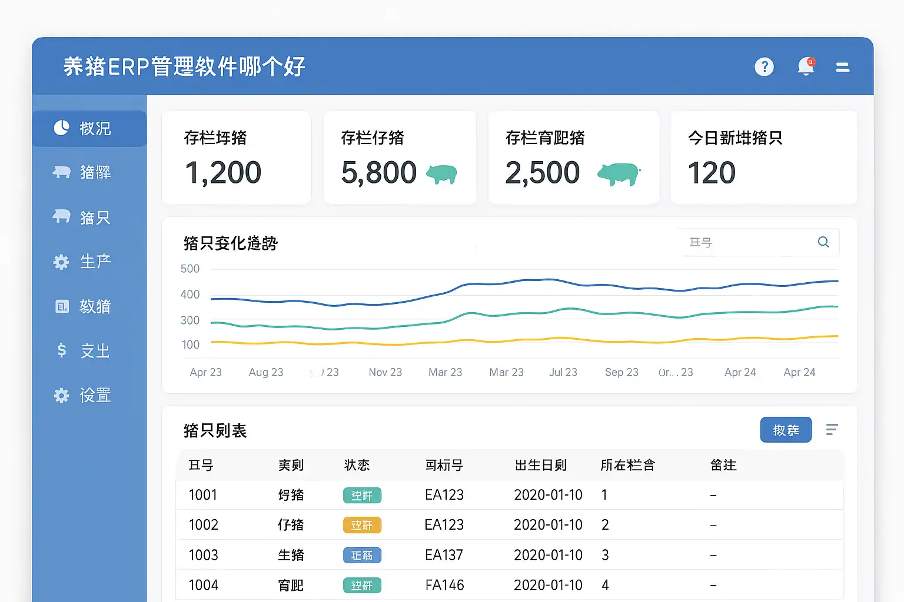This screenshot has height=602, width=904.
Task: Click the pig icon beside 5,800
Action: coord(441,173)
